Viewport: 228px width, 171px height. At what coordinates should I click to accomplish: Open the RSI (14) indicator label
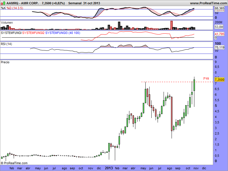click(x=7, y=44)
